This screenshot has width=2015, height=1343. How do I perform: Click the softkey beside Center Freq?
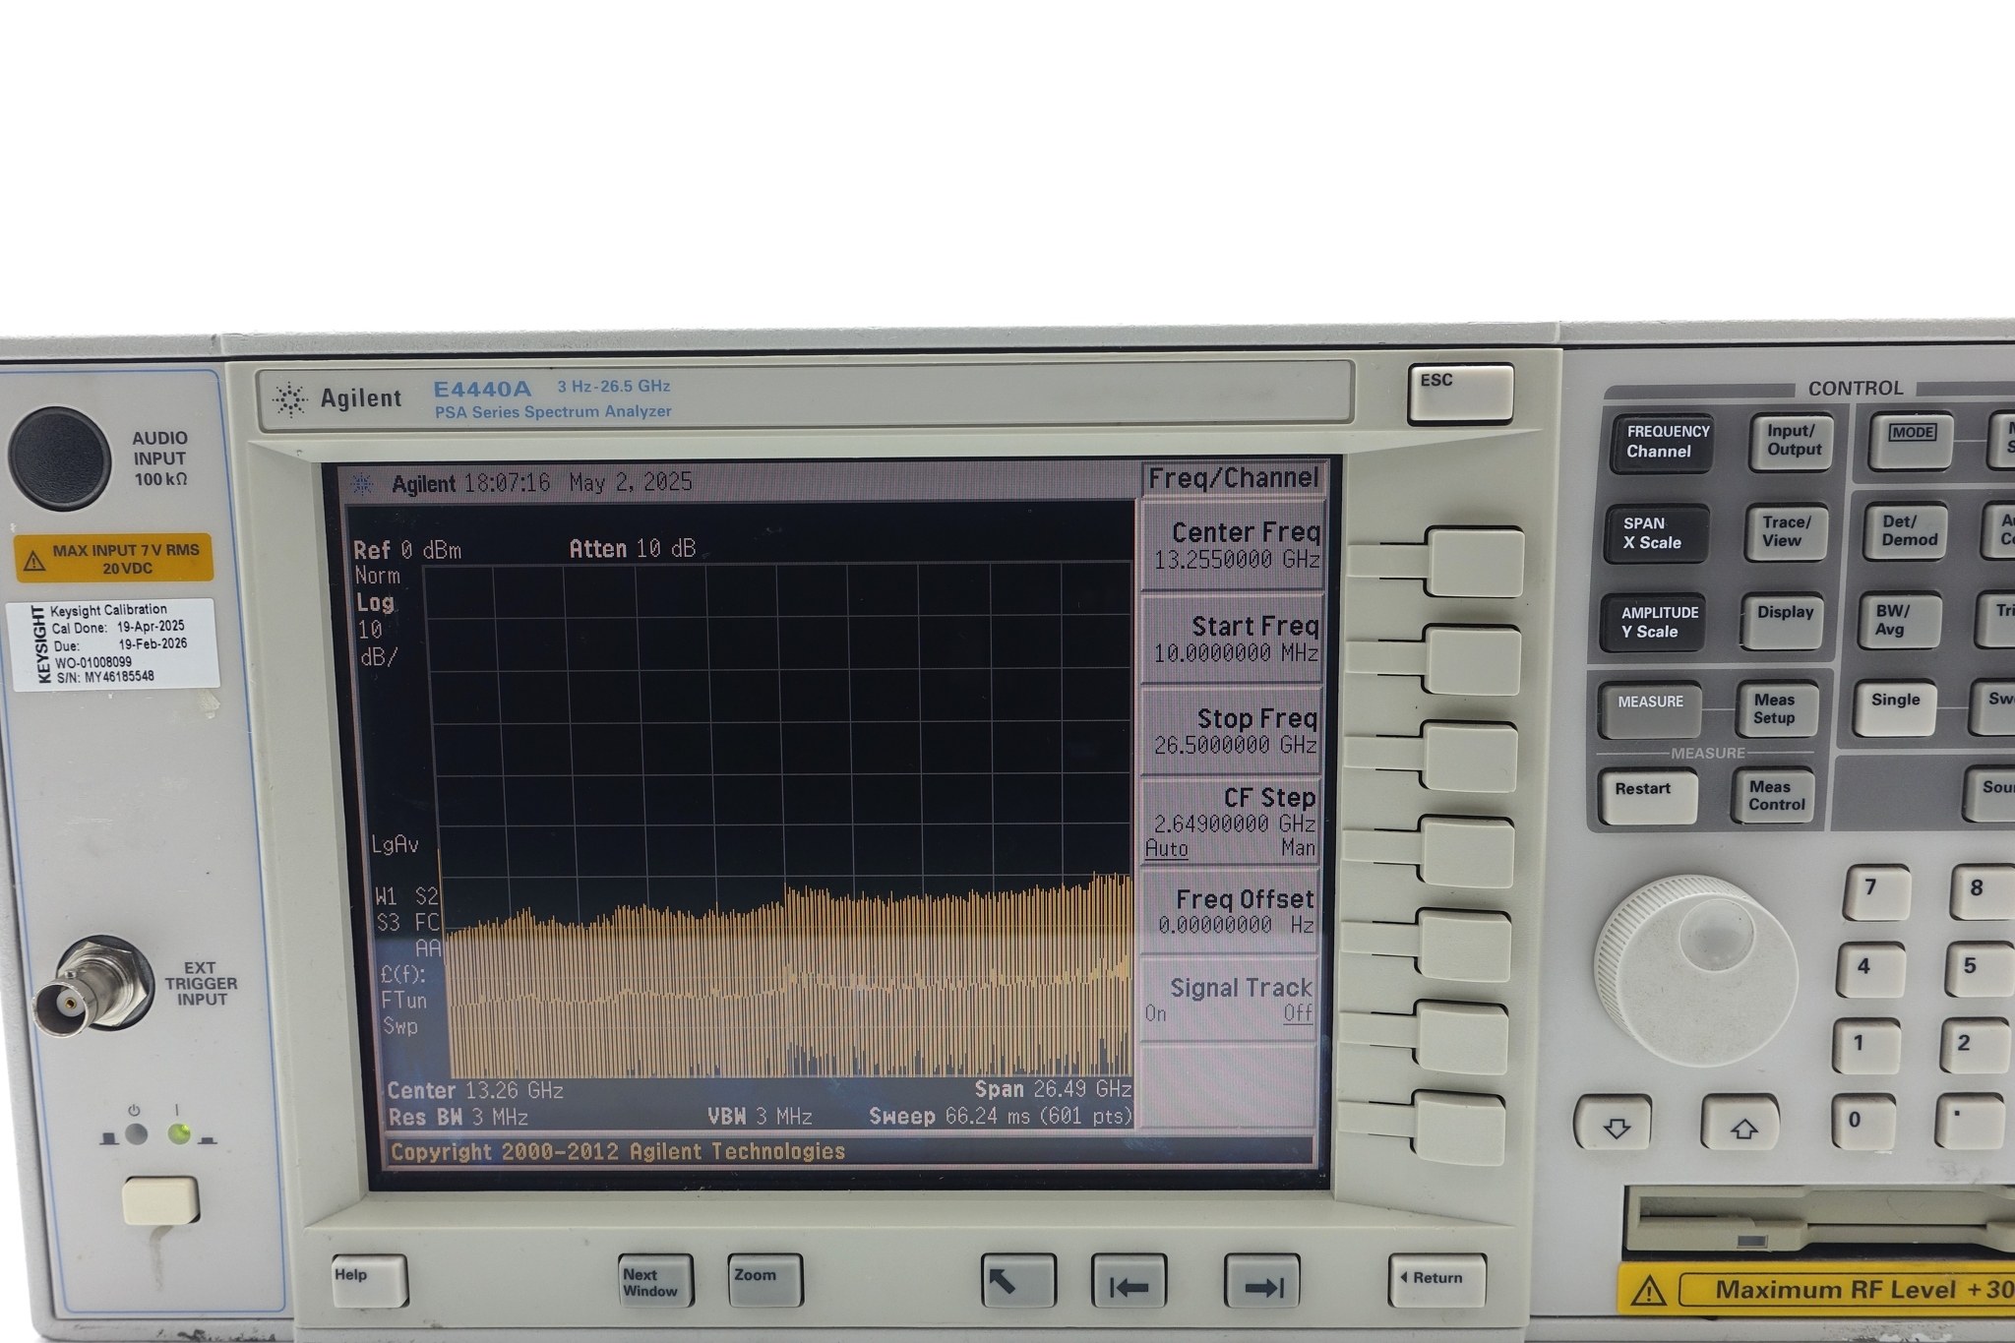pyautogui.click(x=1474, y=562)
